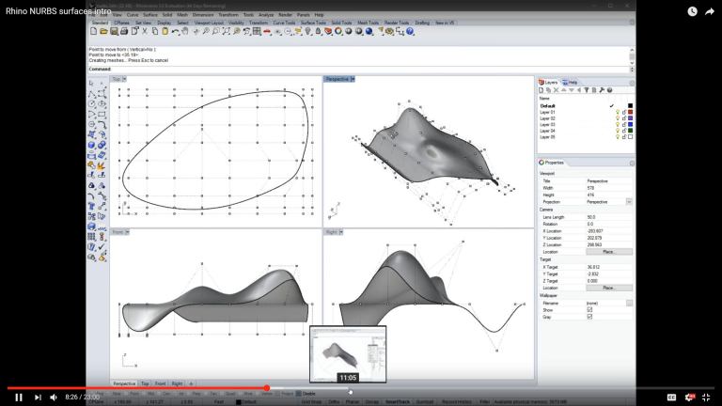Click the camera Location Place button

tap(609, 252)
